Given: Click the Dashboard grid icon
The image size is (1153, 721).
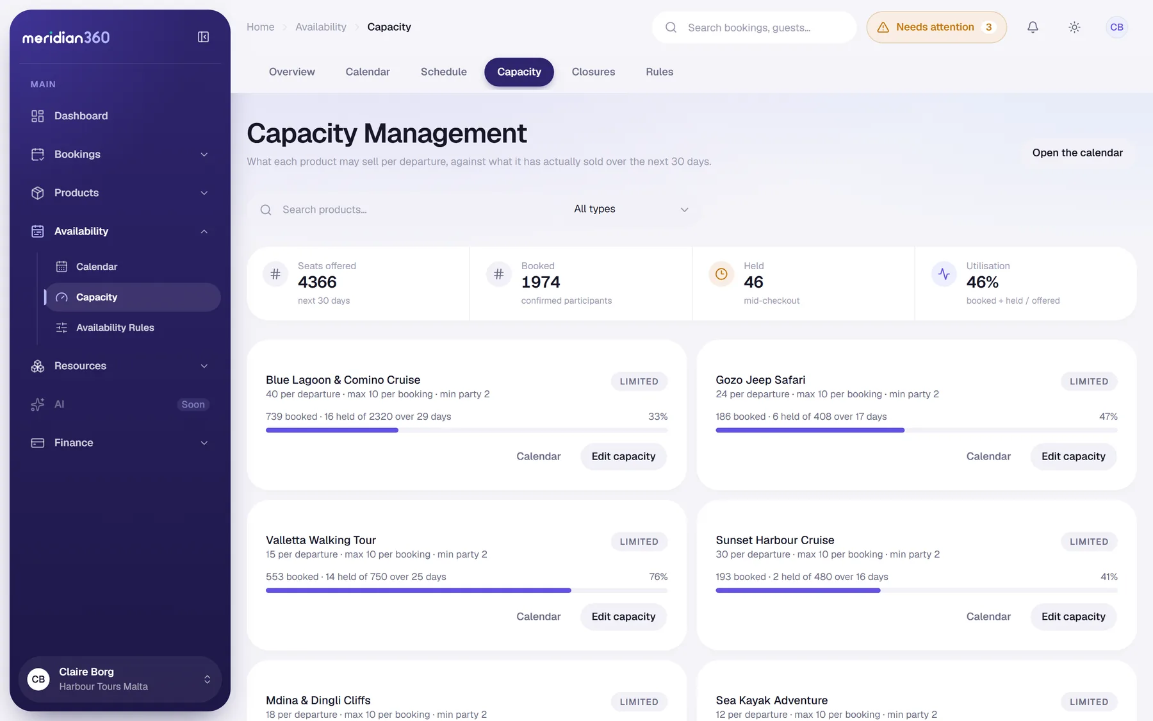Looking at the screenshot, I should [38, 116].
